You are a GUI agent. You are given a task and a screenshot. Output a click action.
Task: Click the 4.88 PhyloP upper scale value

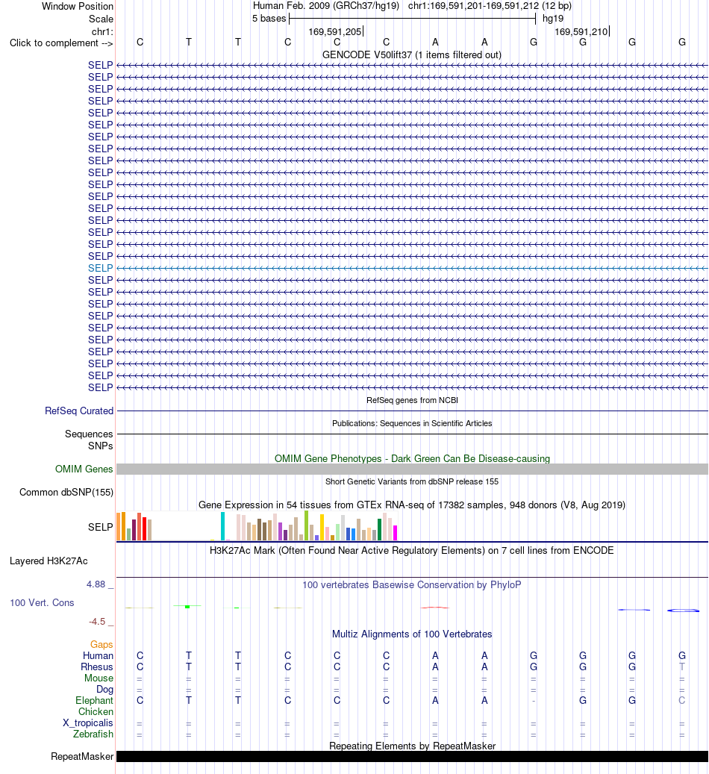pos(96,584)
